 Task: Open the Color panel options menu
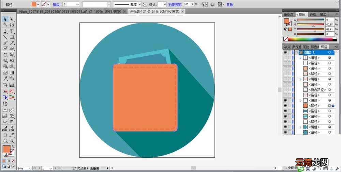(x=336, y=14)
